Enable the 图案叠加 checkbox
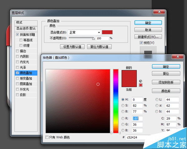 point(17,84)
